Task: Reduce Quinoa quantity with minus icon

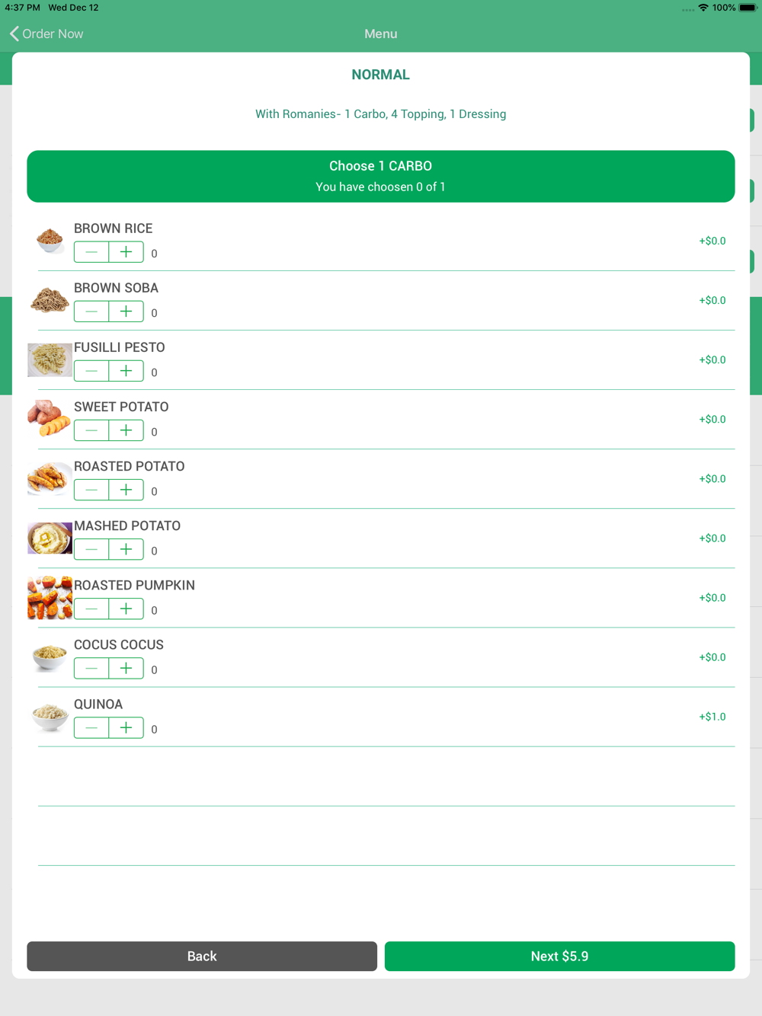Action: pyautogui.click(x=91, y=727)
